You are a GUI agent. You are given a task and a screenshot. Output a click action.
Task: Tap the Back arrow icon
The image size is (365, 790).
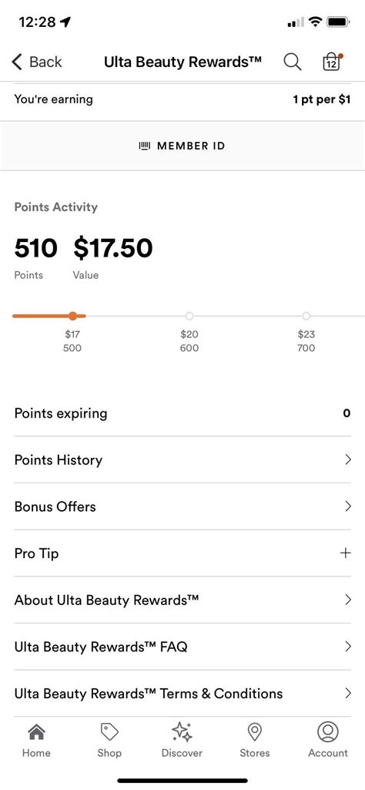coord(17,62)
